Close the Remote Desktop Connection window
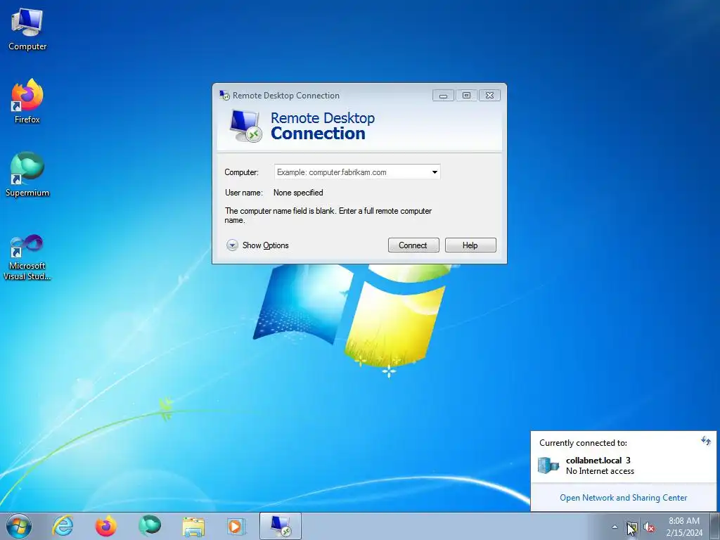The width and height of the screenshot is (720, 540). coord(489,96)
